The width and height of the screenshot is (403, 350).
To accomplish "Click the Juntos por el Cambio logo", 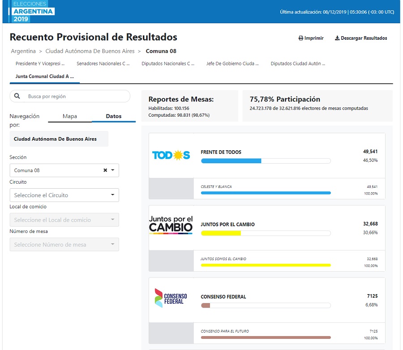I will tap(171, 225).
